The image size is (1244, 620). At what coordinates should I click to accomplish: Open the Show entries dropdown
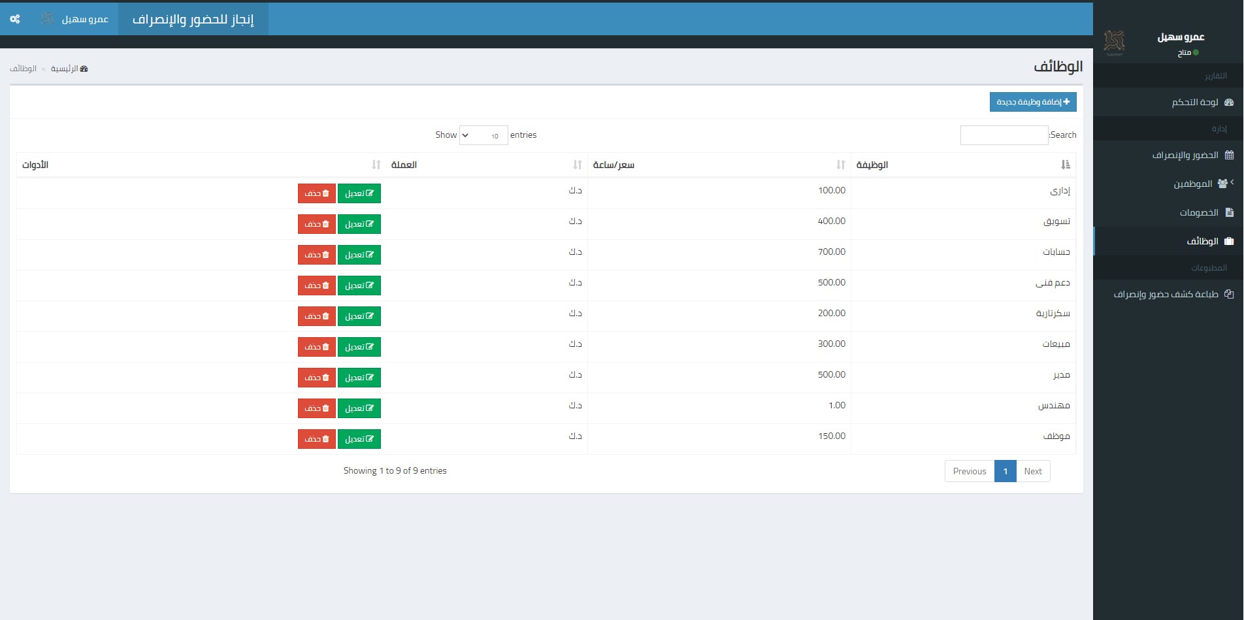[x=483, y=135]
